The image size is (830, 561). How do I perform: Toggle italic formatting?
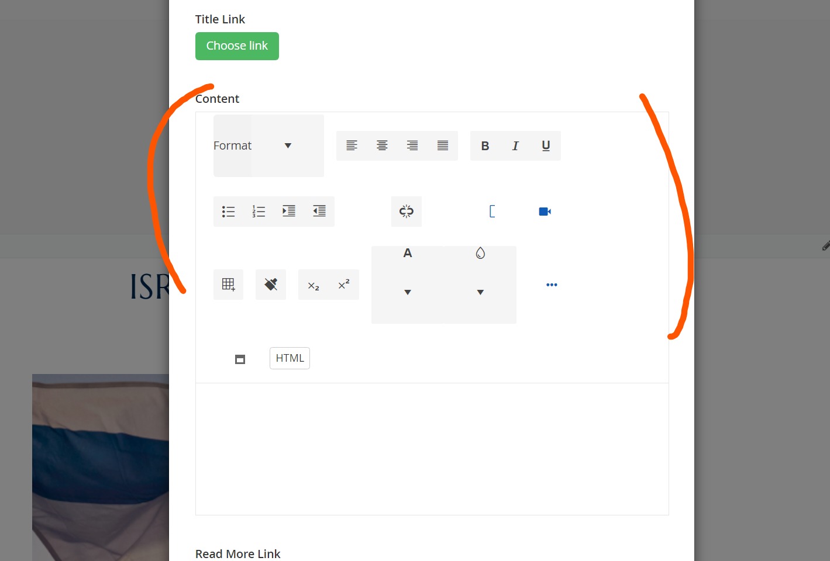click(x=515, y=146)
